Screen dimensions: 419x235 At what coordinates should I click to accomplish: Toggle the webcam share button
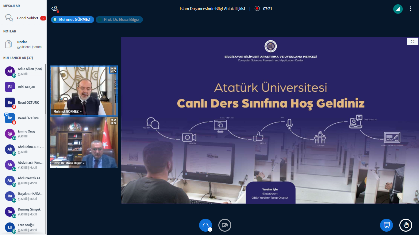point(225,225)
